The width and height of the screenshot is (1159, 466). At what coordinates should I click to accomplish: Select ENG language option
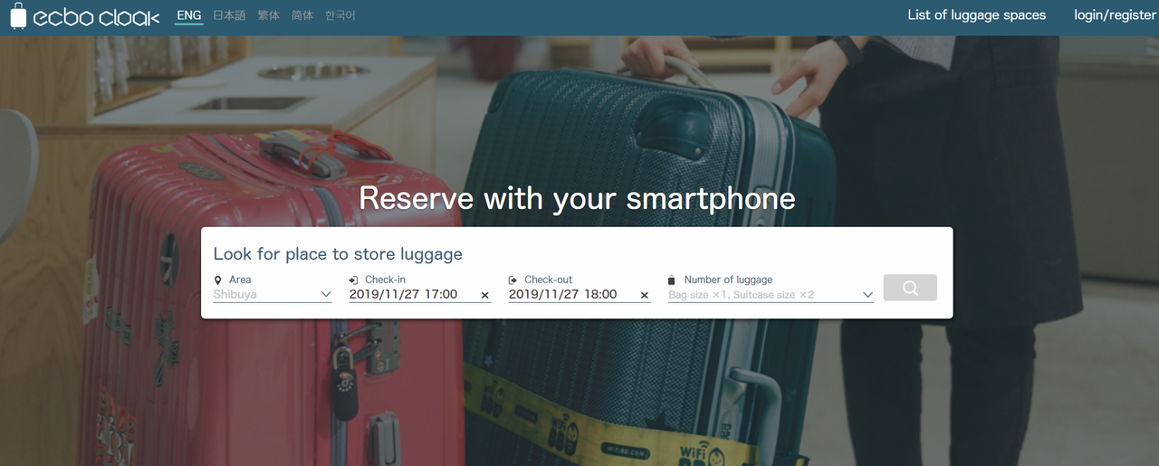click(189, 15)
